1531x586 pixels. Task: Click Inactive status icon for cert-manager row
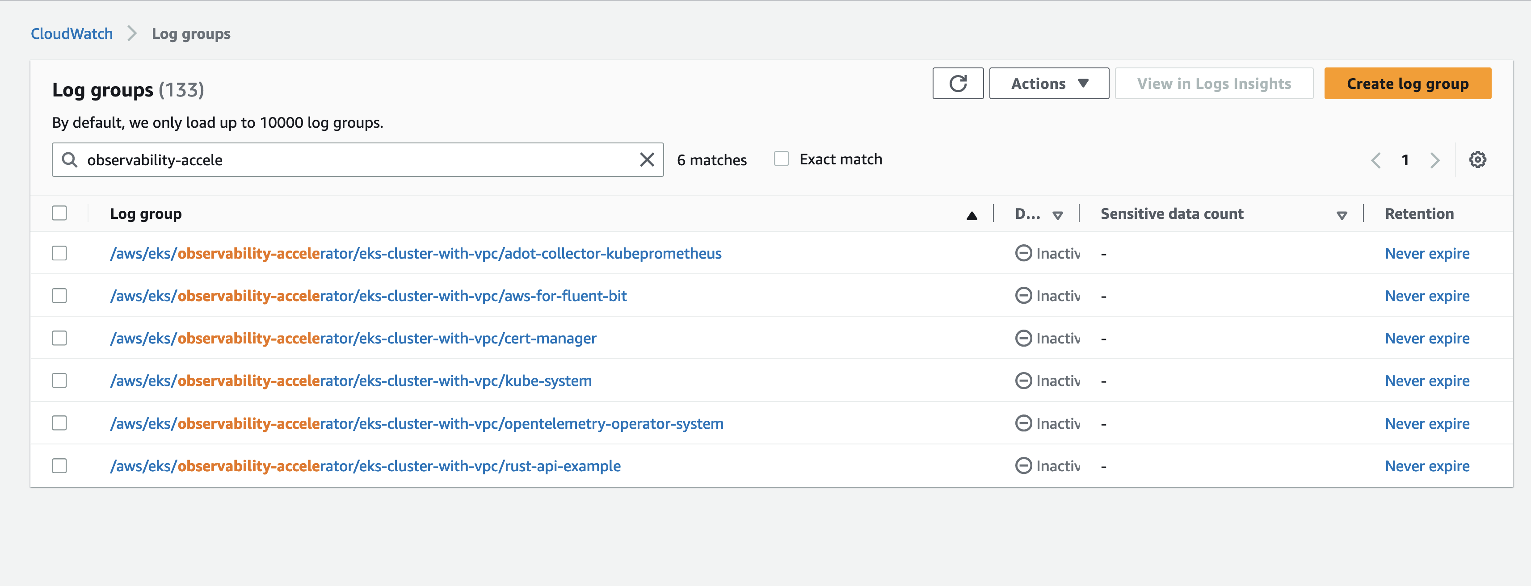click(x=1023, y=339)
